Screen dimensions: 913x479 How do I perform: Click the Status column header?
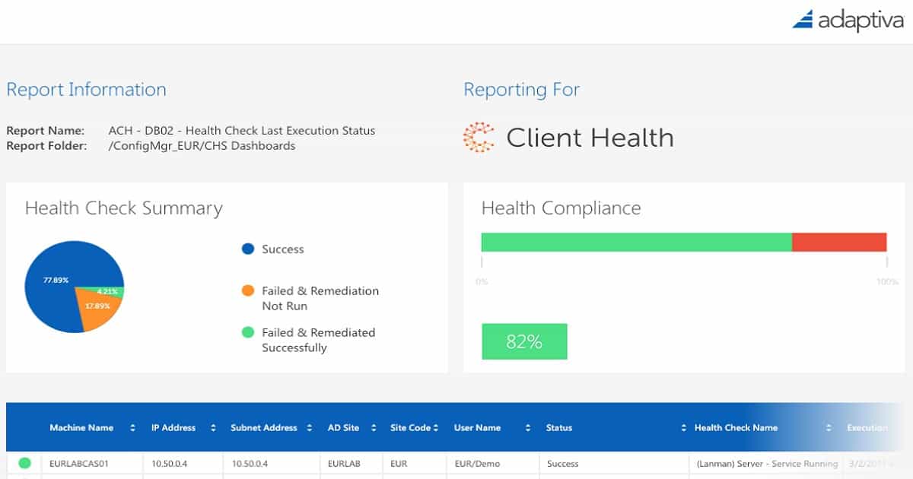(559, 428)
